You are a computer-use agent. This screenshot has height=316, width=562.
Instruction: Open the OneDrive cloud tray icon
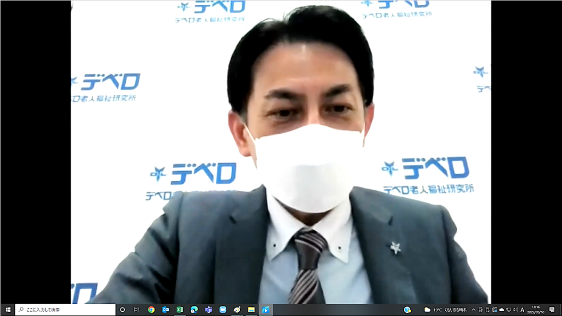(501, 310)
